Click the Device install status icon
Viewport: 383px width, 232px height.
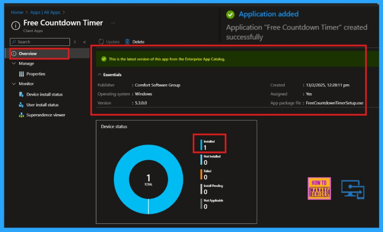(21, 94)
